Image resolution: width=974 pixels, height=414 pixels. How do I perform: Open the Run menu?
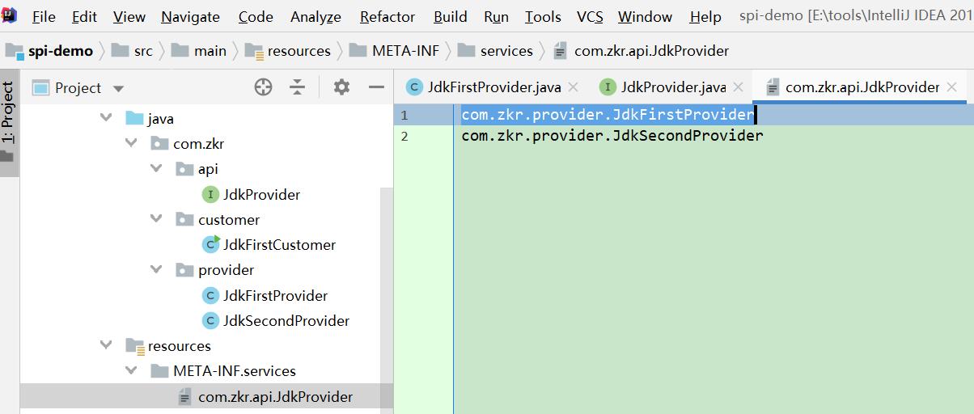pyautogui.click(x=496, y=16)
